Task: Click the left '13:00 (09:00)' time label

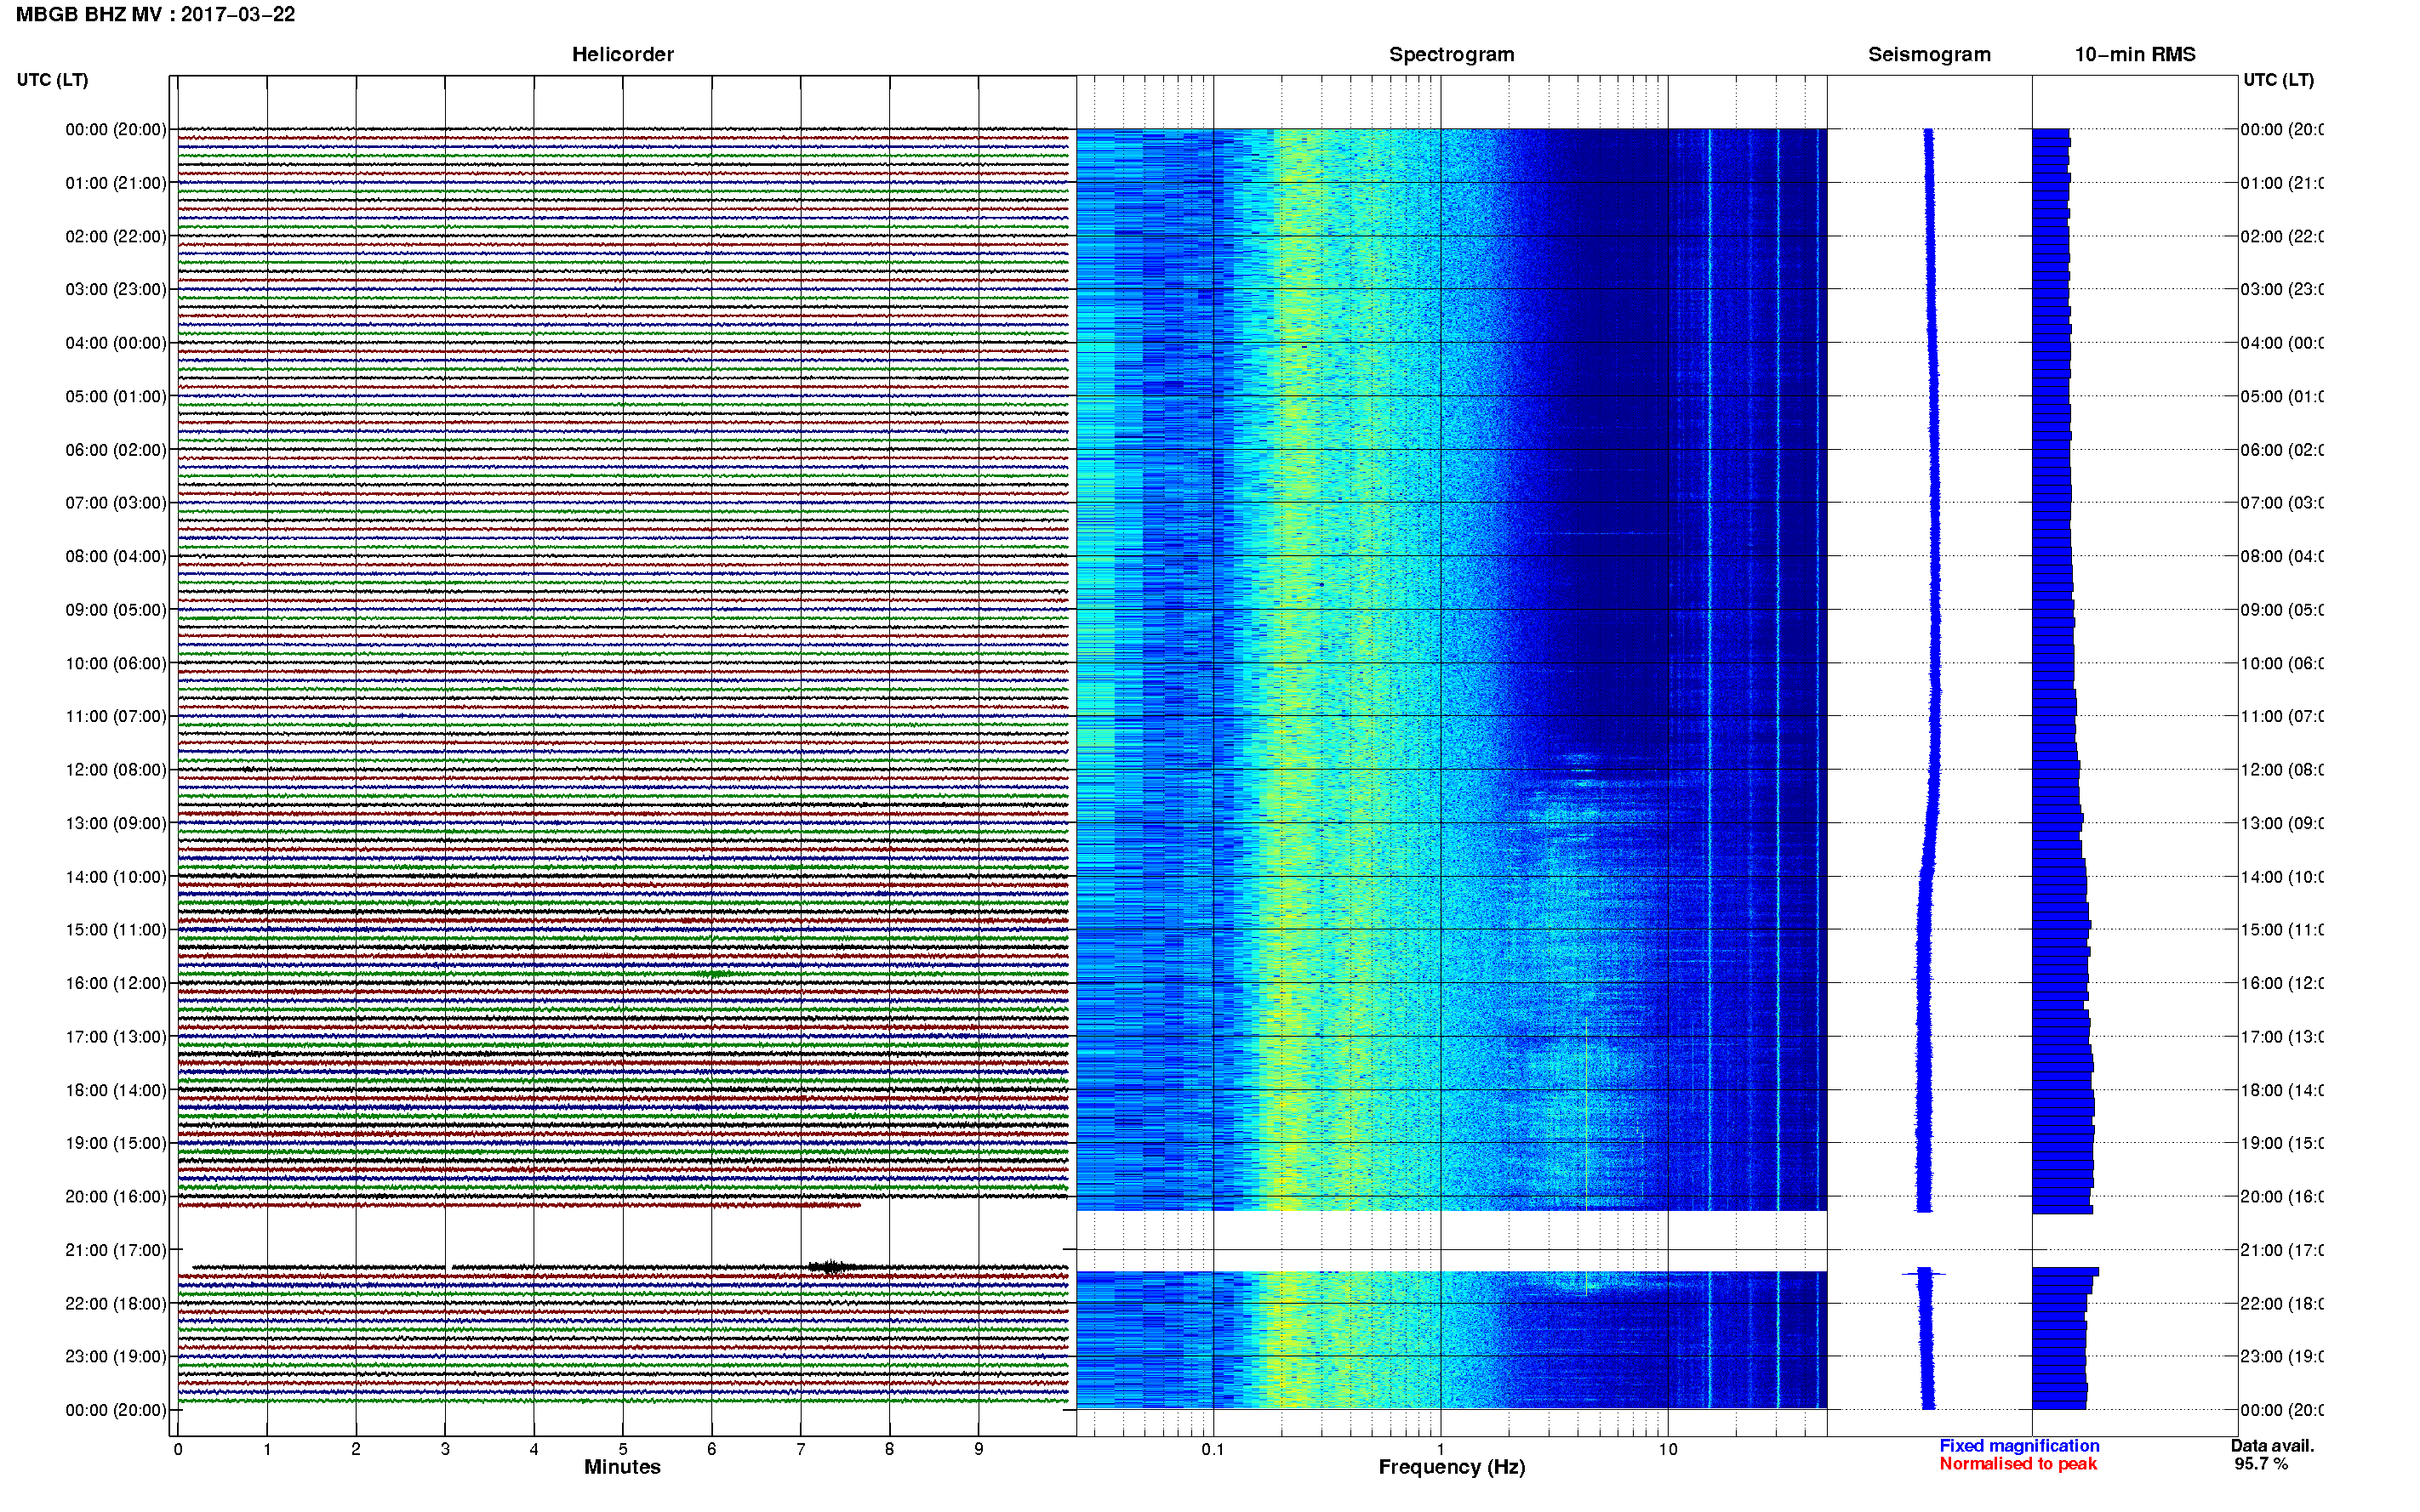Action: [x=116, y=823]
